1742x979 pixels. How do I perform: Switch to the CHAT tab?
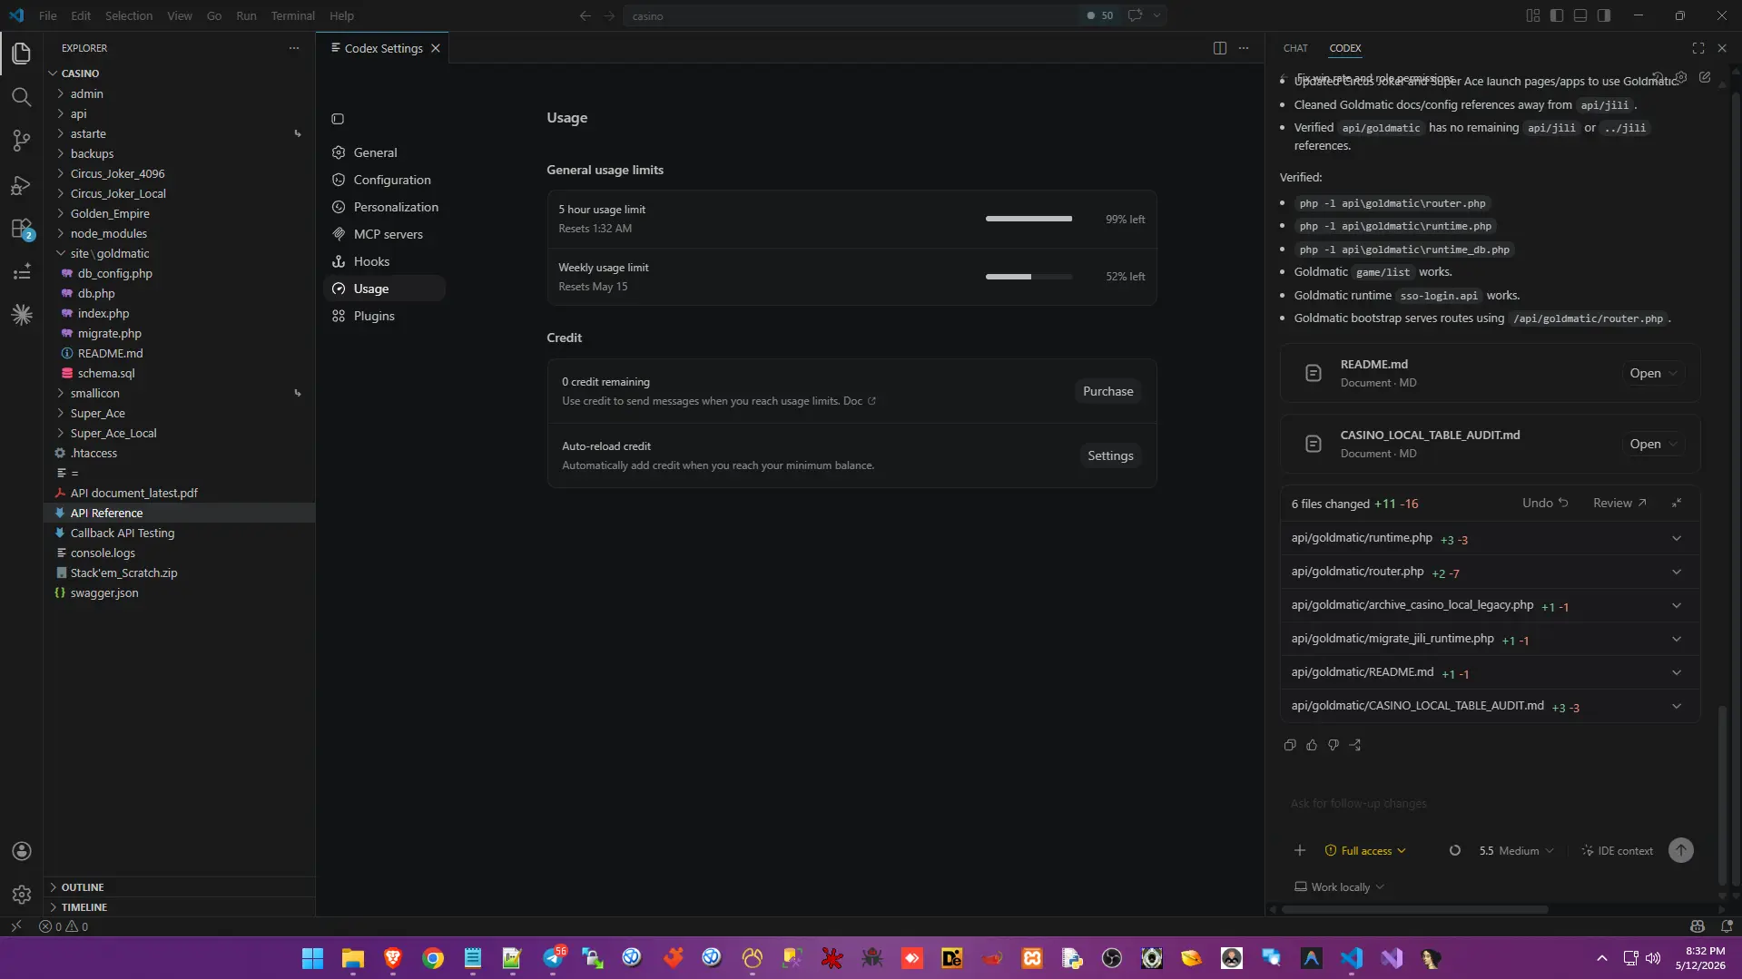(1295, 48)
